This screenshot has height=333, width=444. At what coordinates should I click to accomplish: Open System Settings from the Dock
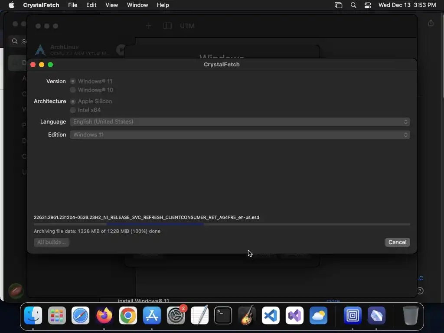click(176, 316)
